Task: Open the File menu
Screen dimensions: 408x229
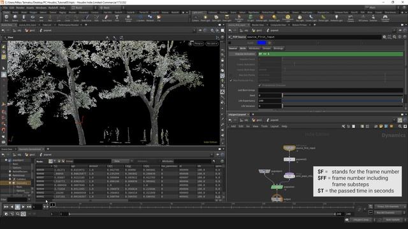Action: [x=5, y=8]
